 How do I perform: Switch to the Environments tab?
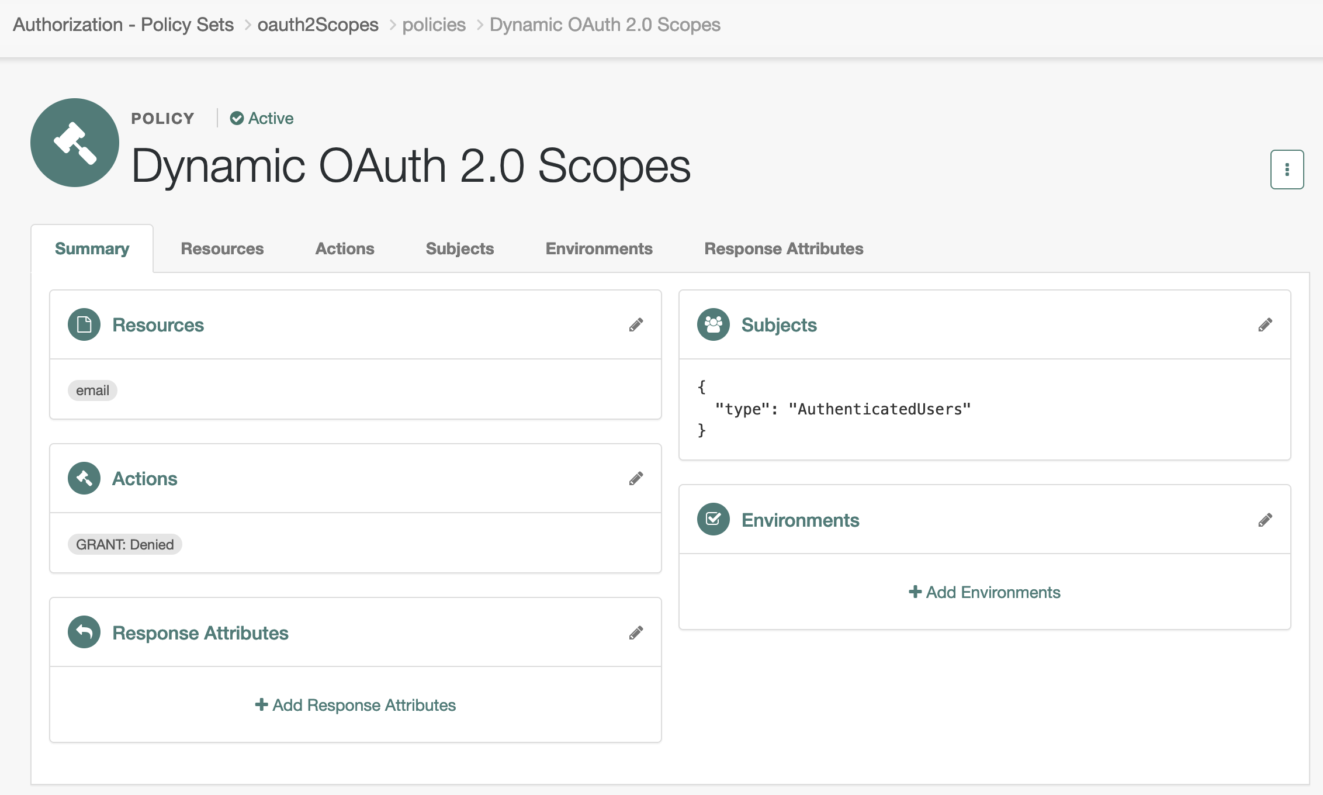pyautogui.click(x=599, y=248)
